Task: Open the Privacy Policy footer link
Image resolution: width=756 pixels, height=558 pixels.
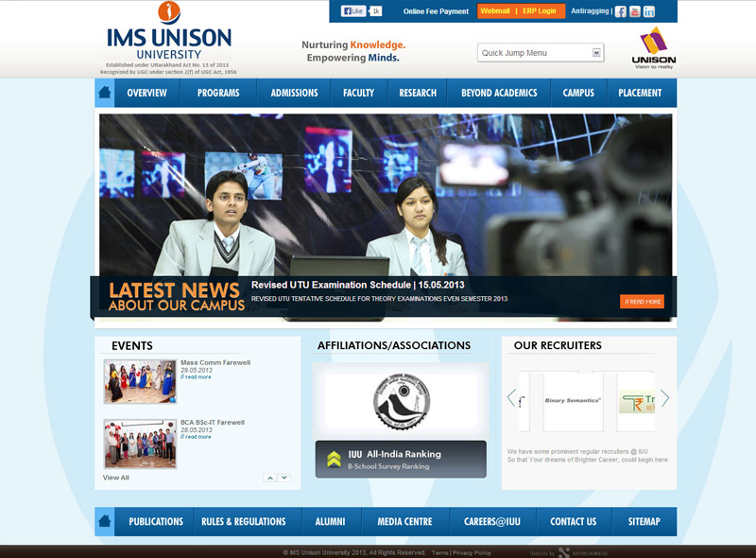Action: [x=472, y=552]
